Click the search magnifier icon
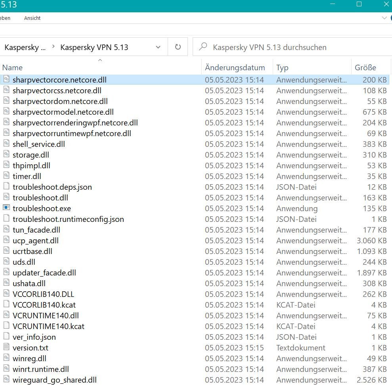The height and width of the screenshot is (385, 392). [x=203, y=46]
